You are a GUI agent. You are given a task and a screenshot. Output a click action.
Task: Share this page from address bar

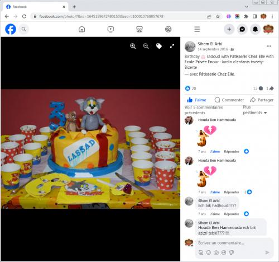[x=209, y=16]
